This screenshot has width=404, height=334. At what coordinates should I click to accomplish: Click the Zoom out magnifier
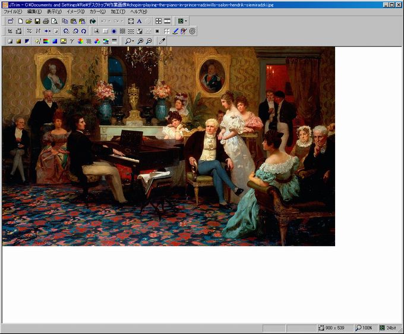pyautogui.click(x=149, y=41)
